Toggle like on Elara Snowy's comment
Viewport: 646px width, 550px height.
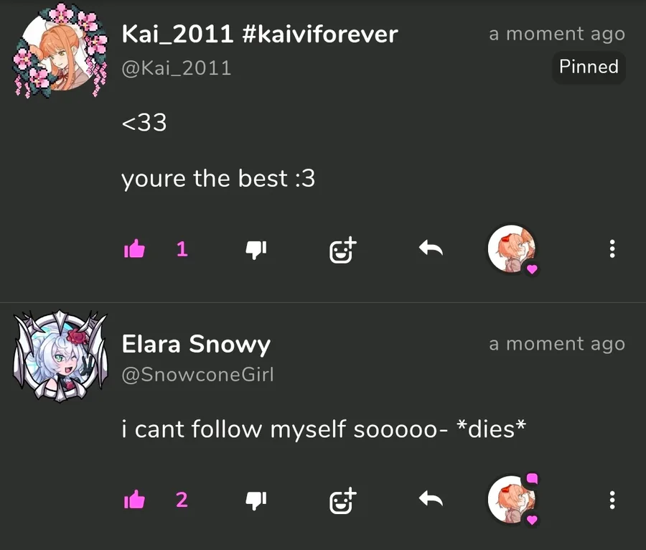click(x=134, y=500)
